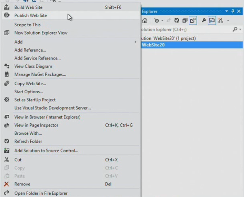Choose Build Web Site from the menu

pyautogui.click(x=71, y=7)
